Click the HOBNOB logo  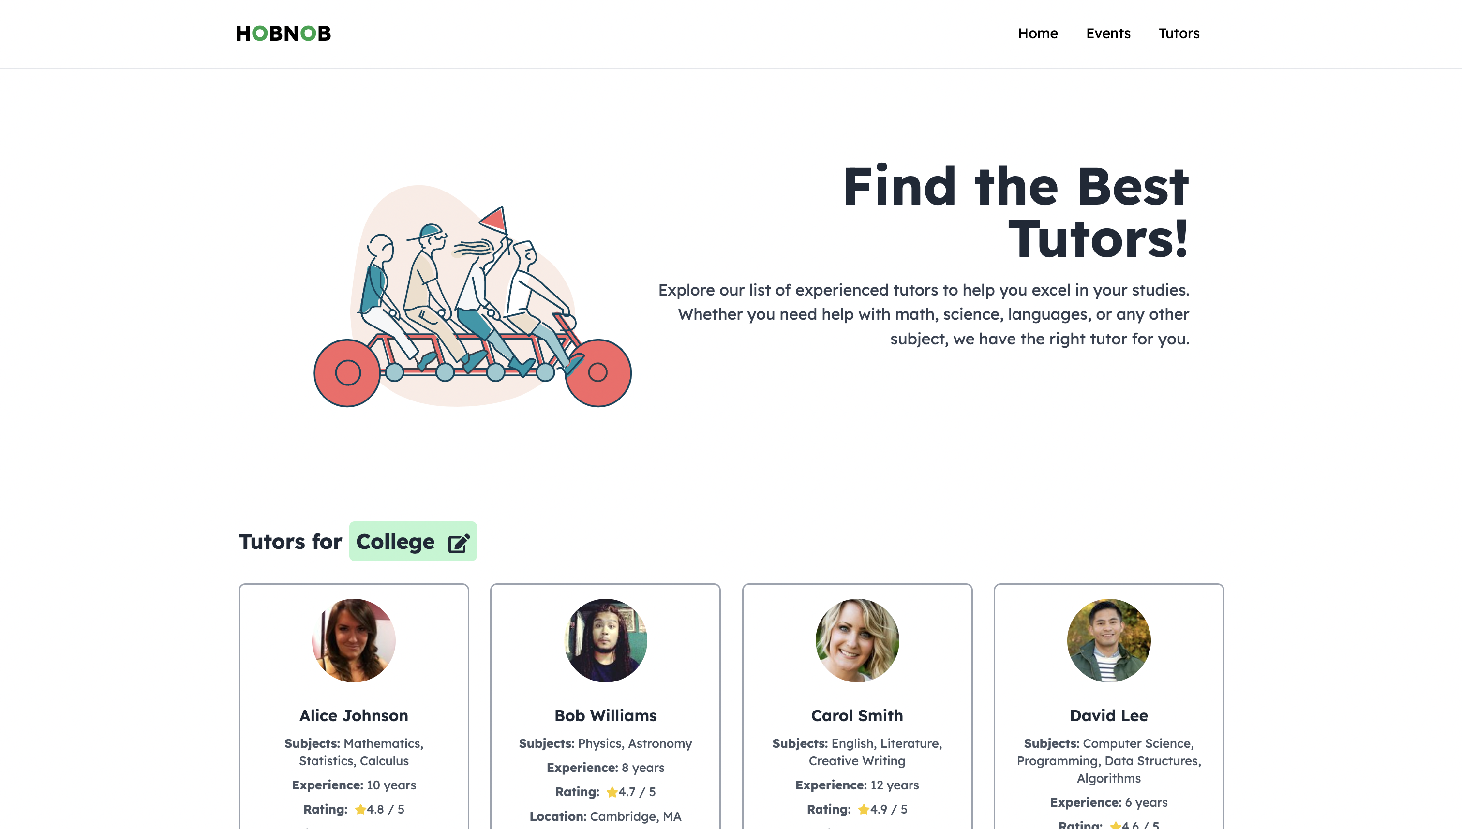(283, 33)
